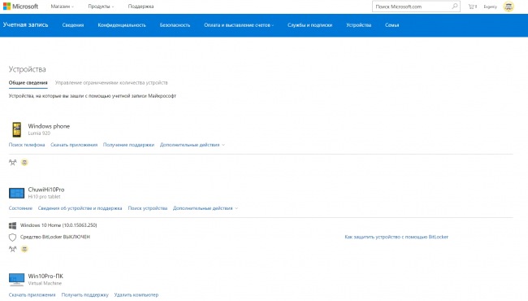Open Получение поддержки link
528x301 pixels.
(x=128, y=145)
